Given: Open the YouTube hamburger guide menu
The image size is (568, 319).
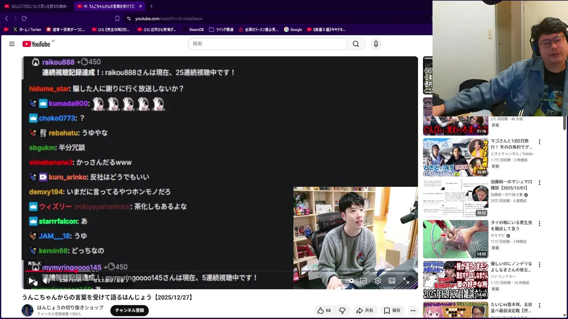Looking at the screenshot, I should [12, 44].
